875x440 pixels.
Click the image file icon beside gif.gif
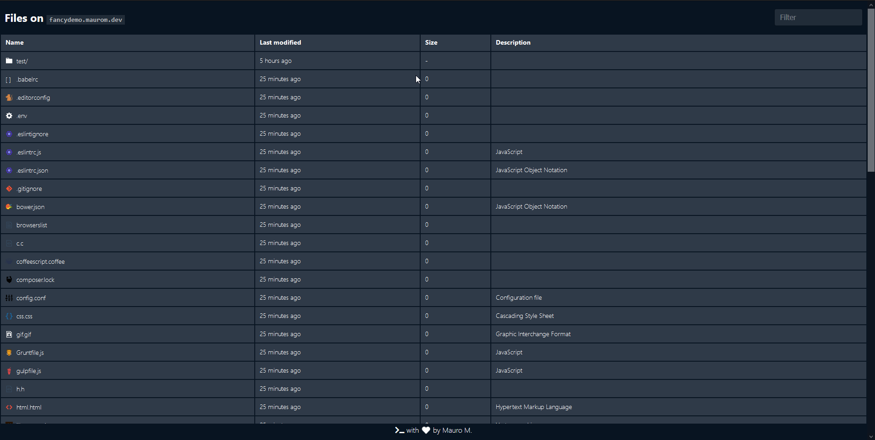tap(9, 334)
